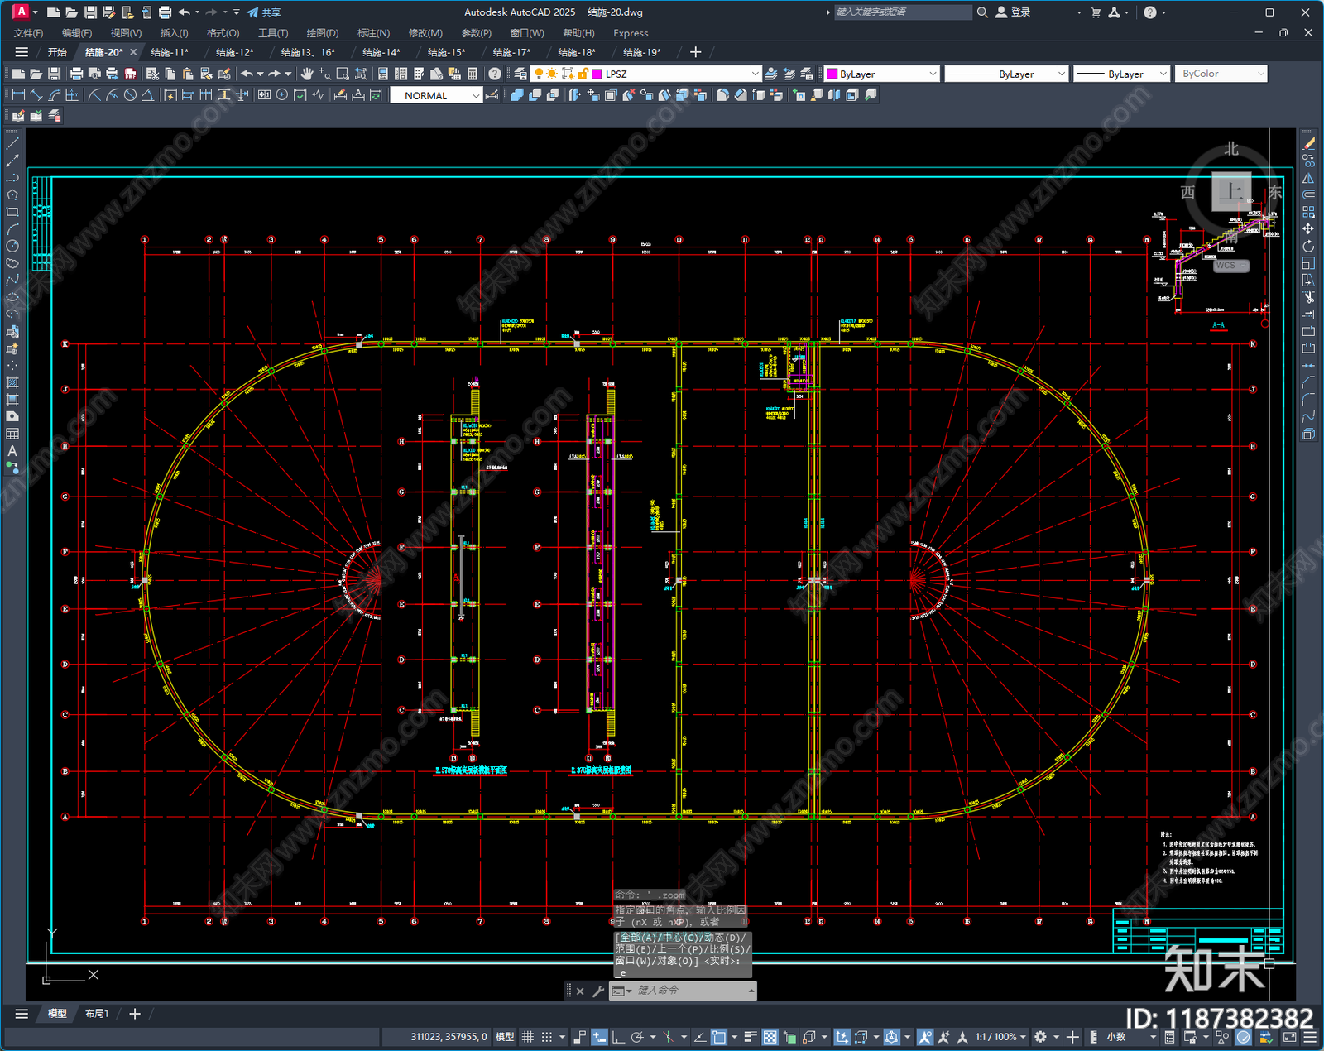
Task: Switch to 布局1 layout tab
Action: (97, 1013)
